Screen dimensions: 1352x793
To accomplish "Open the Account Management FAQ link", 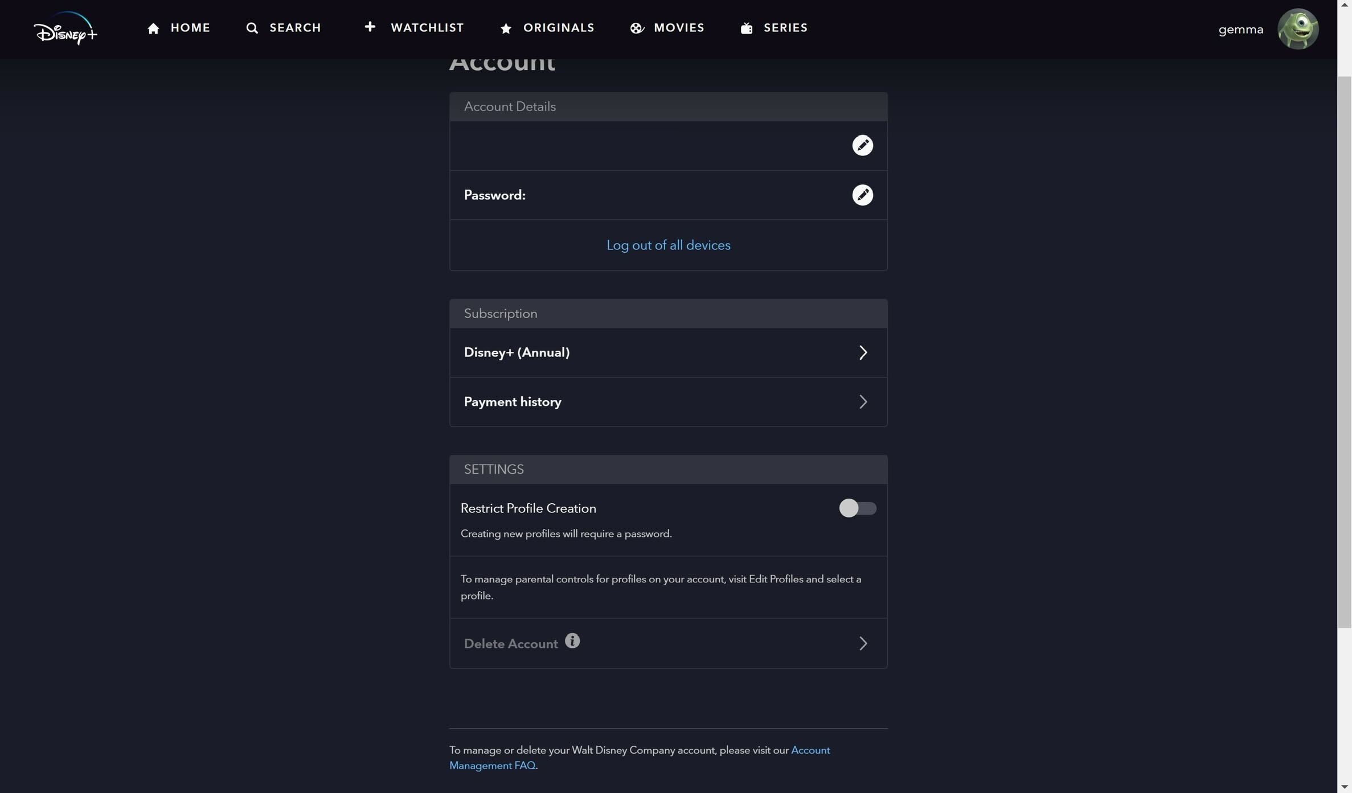I will pos(640,758).
